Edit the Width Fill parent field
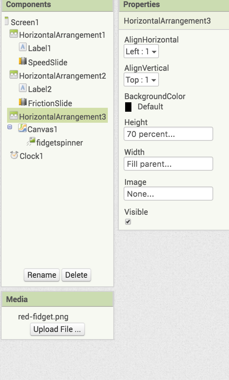 [x=168, y=164]
